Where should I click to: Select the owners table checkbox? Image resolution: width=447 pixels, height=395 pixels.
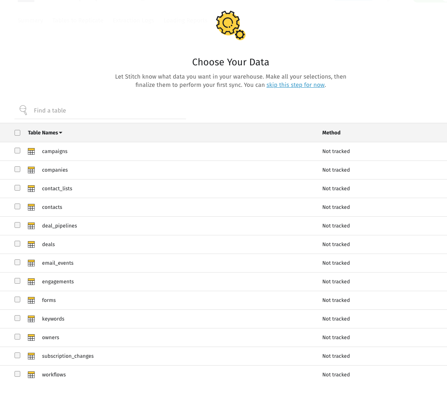pos(17,337)
